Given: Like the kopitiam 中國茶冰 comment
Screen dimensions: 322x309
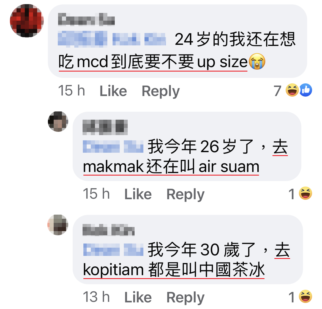Looking at the screenshot, I should pos(138,297).
